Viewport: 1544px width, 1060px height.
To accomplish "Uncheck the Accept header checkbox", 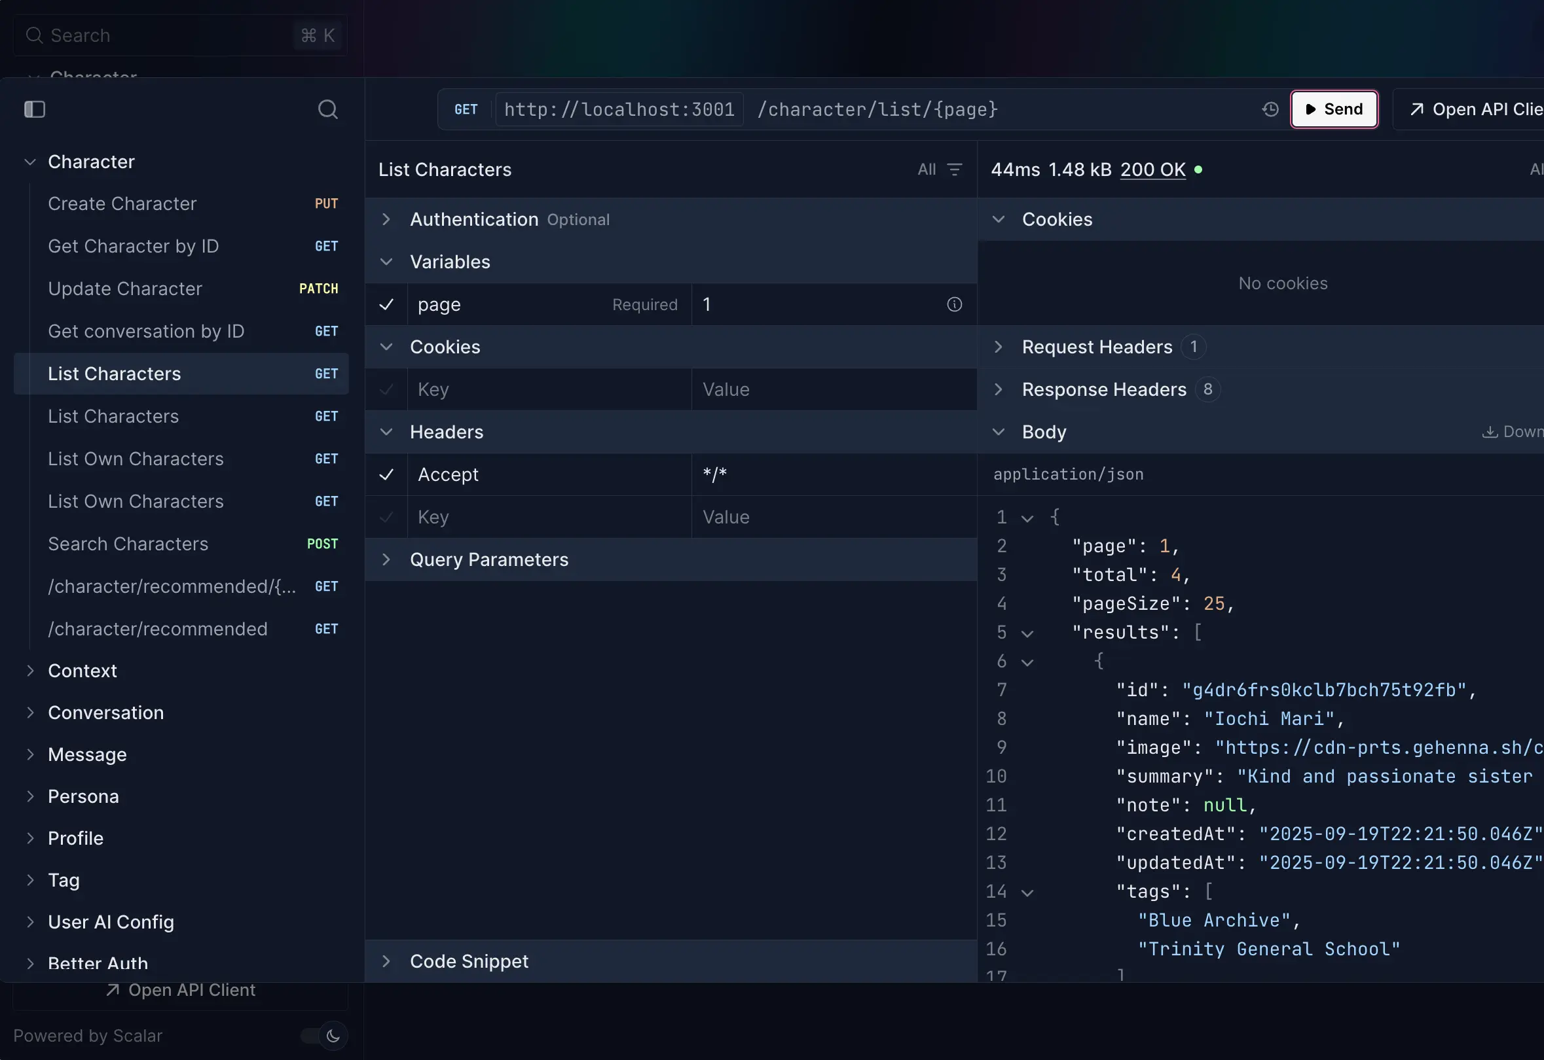I will click(386, 474).
